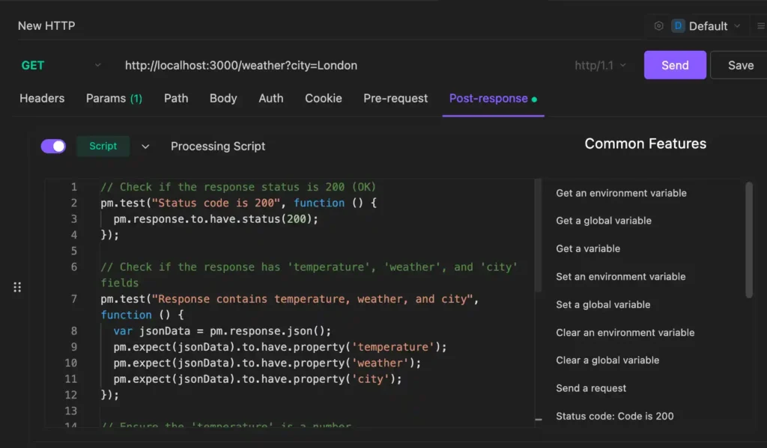Insert 'Send a request' snippet
Image resolution: width=767 pixels, height=448 pixels.
[591, 388]
